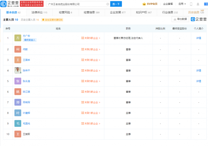Open notifications bell icon

[198, 4]
